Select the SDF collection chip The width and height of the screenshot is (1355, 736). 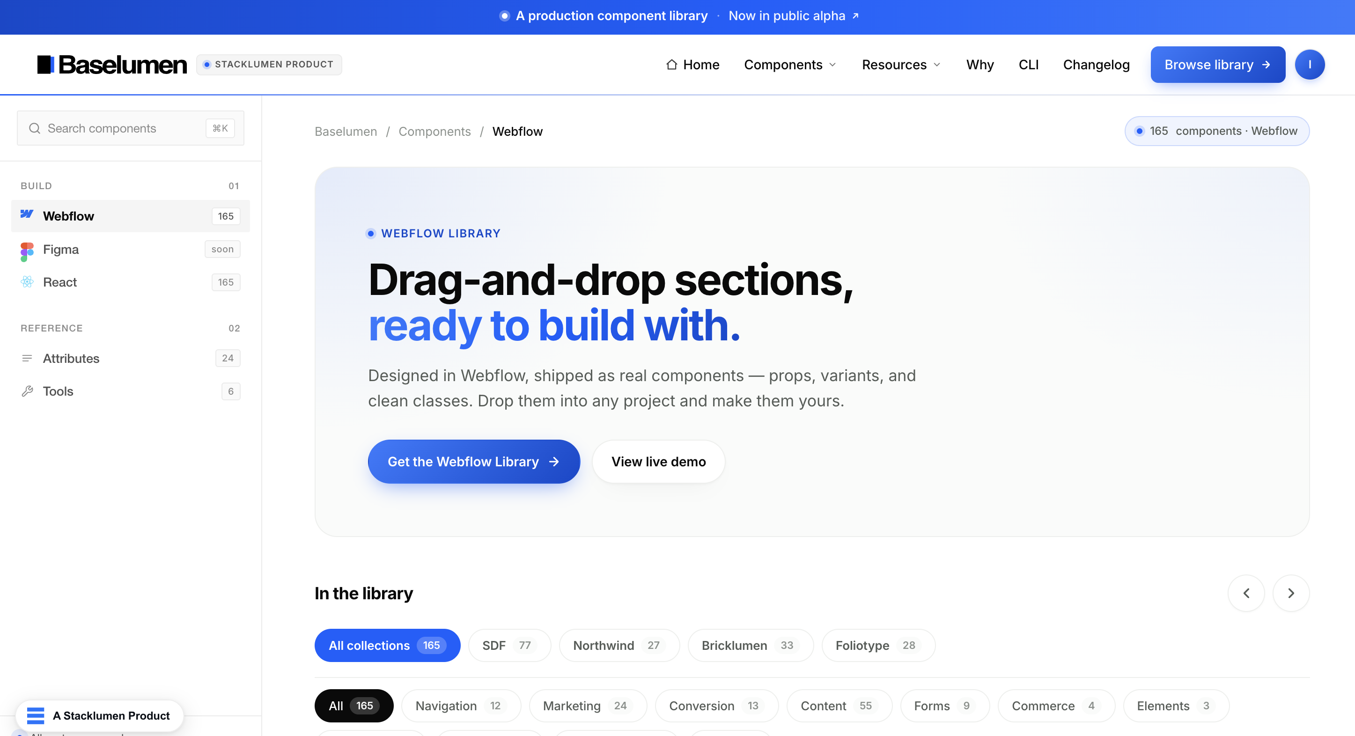509,645
